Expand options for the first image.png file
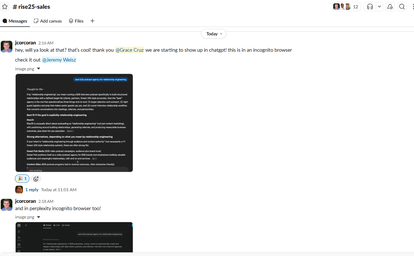The image size is (414, 256). [x=38, y=68]
